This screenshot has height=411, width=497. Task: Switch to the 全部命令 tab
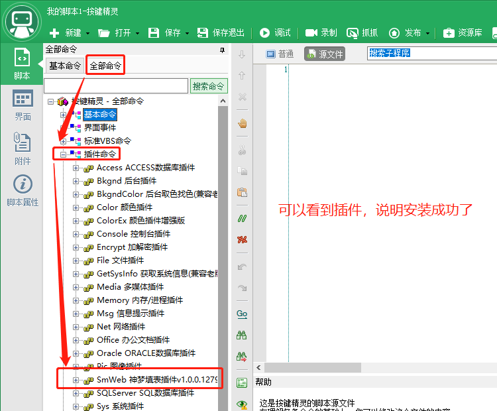click(x=105, y=66)
